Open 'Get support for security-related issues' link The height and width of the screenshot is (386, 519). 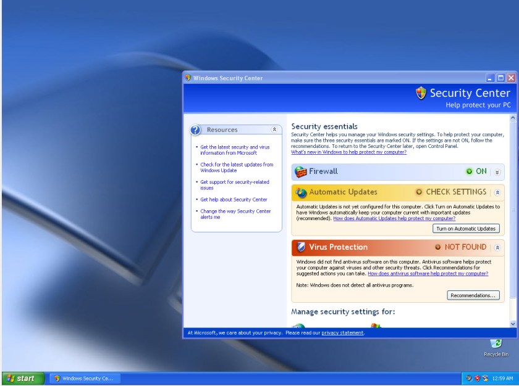tap(235, 185)
